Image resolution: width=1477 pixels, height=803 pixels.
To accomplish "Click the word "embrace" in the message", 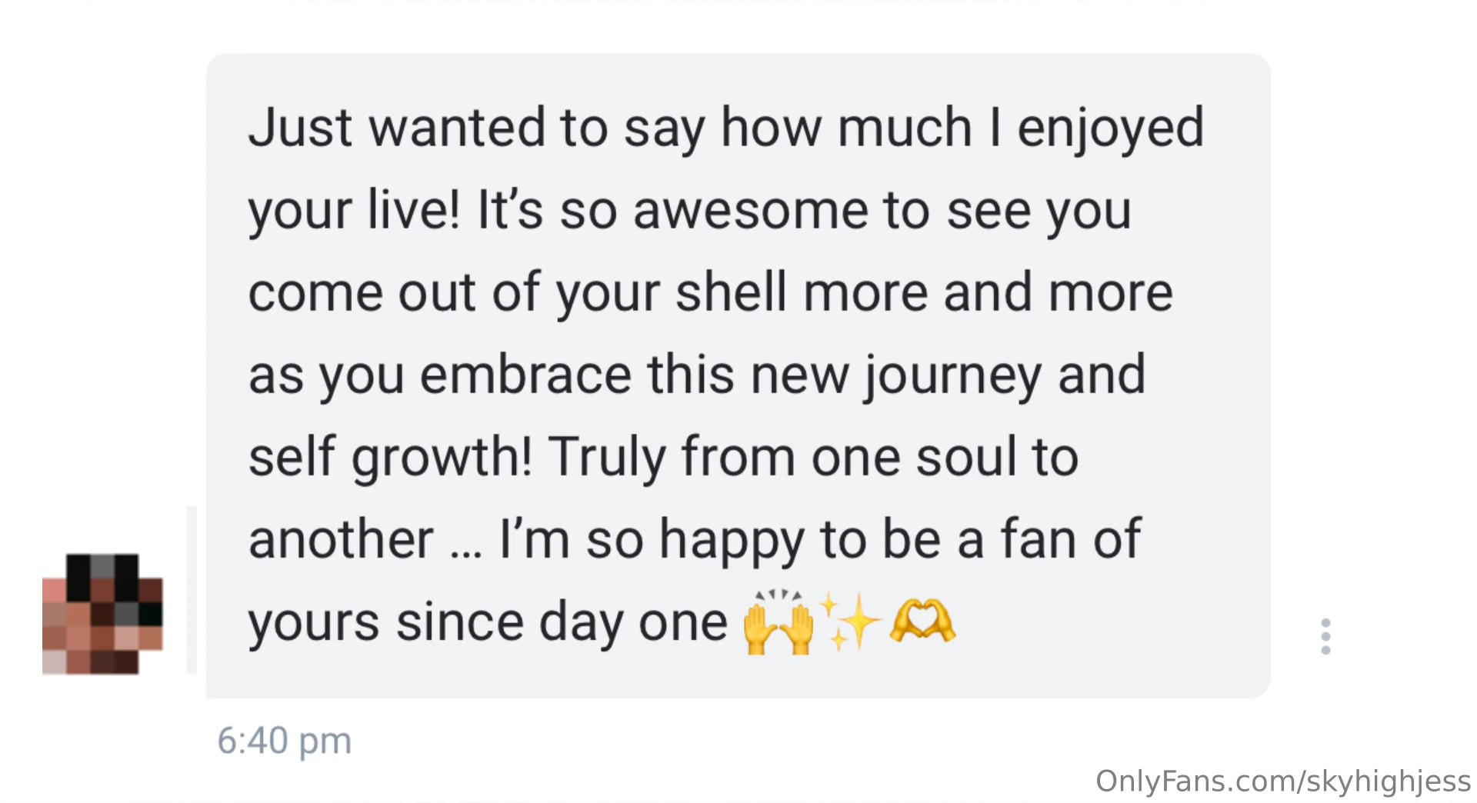I will (x=526, y=375).
